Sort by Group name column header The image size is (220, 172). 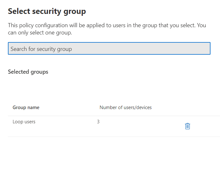tap(26, 107)
